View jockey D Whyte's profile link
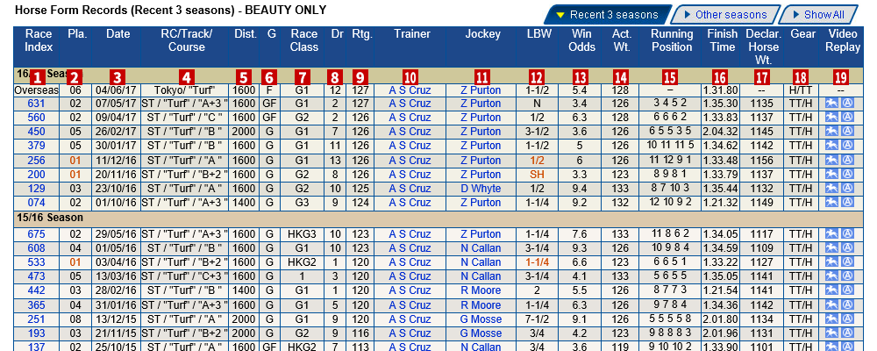The height and width of the screenshot is (351, 877). 481,189
